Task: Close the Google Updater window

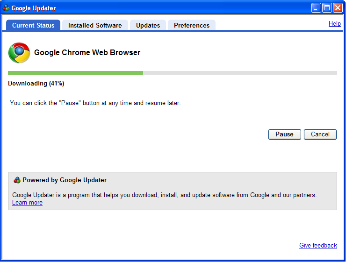Action: coord(338,8)
